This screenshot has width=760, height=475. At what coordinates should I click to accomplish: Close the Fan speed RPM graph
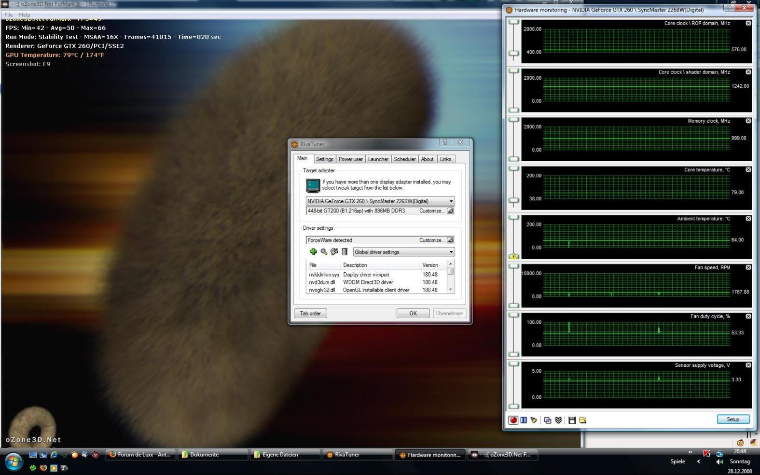pos(748,267)
